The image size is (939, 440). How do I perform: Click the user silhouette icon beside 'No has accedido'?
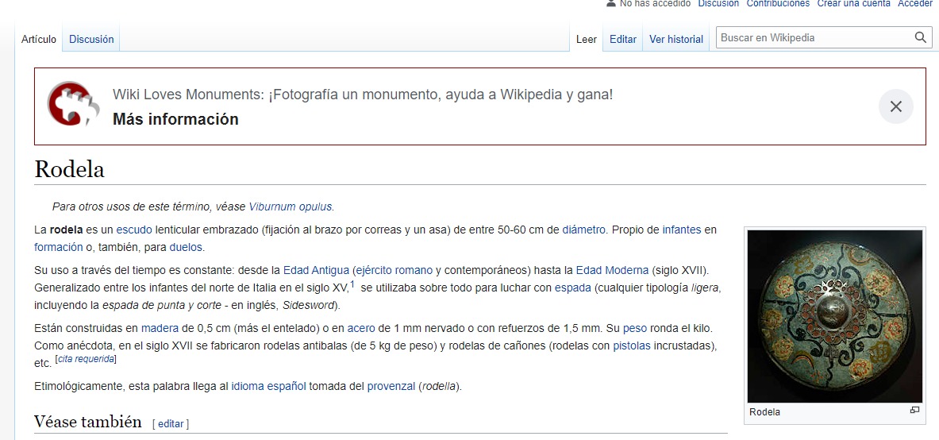click(x=611, y=3)
